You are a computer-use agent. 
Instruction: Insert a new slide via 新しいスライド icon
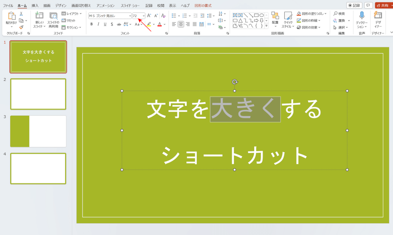coord(39,16)
